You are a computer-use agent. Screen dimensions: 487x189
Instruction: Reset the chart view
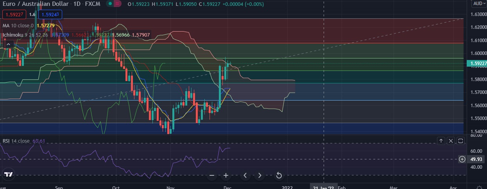coord(279,175)
